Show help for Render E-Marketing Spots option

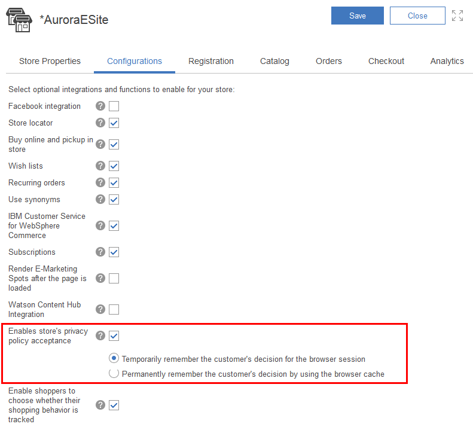tap(100, 278)
